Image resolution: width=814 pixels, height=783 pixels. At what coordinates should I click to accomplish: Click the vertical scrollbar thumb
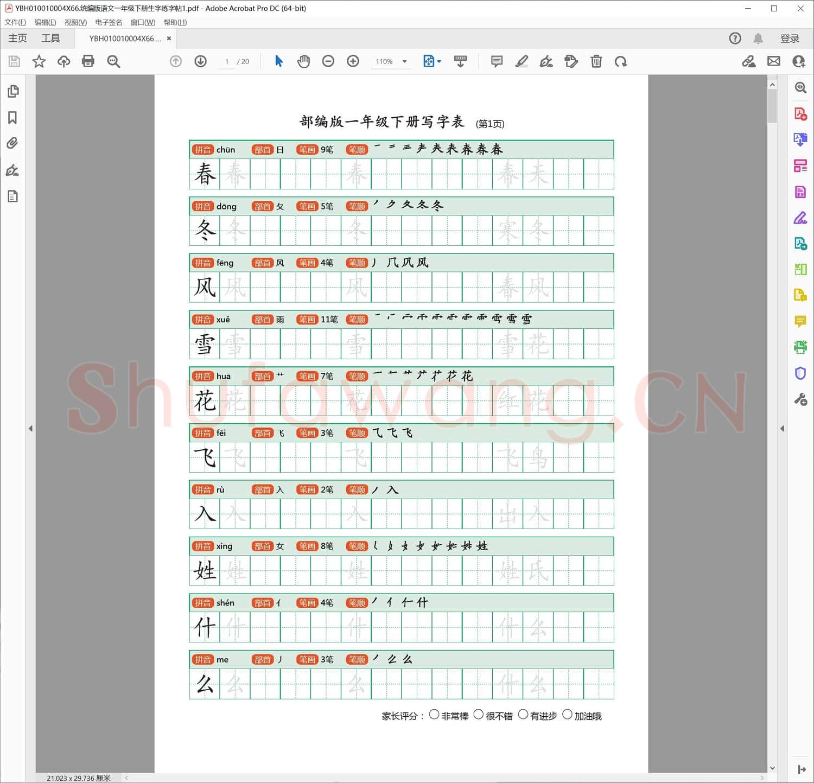pyautogui.click(x=772, y=106)
